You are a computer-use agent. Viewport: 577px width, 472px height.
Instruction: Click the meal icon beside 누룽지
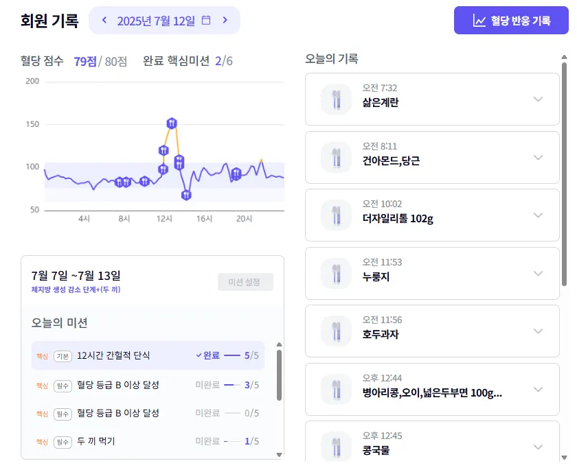[x=336, y=273]
